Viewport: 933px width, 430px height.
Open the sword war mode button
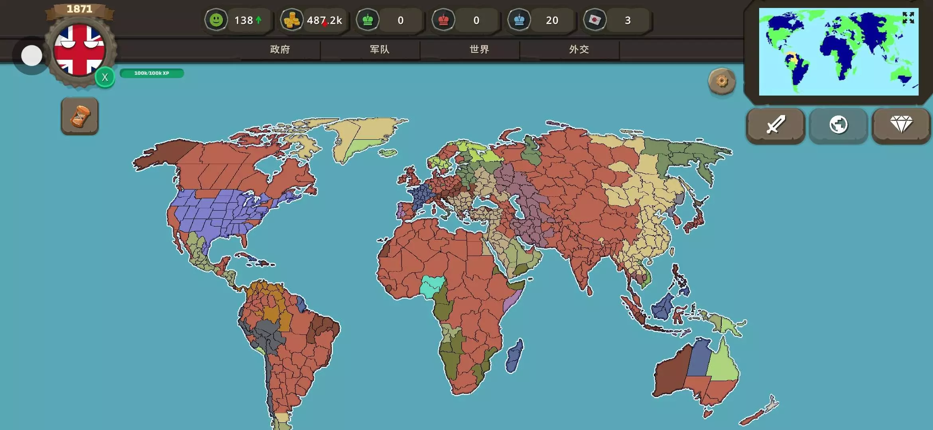(x=776, y=125)
